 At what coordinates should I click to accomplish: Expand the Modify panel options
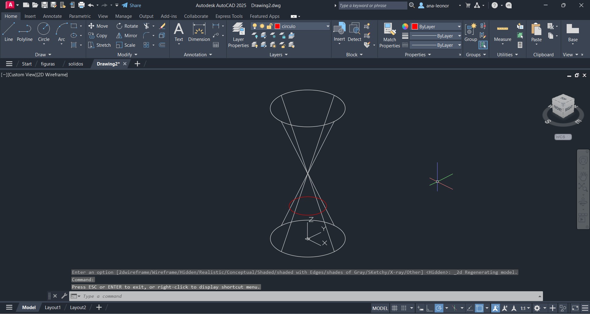pos(127,55)
